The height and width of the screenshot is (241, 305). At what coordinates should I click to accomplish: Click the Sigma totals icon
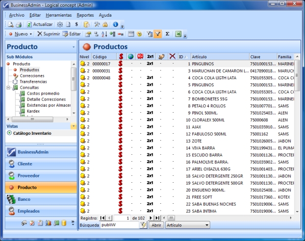tap(167, 34)
